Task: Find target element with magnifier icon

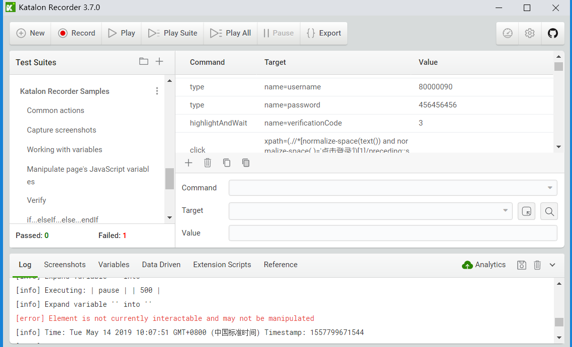Action: point(549,211)
